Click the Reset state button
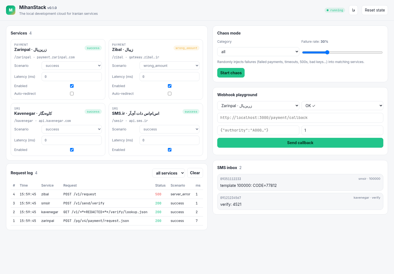Viewport: 394px width, 274px height. tap(375, 10)
